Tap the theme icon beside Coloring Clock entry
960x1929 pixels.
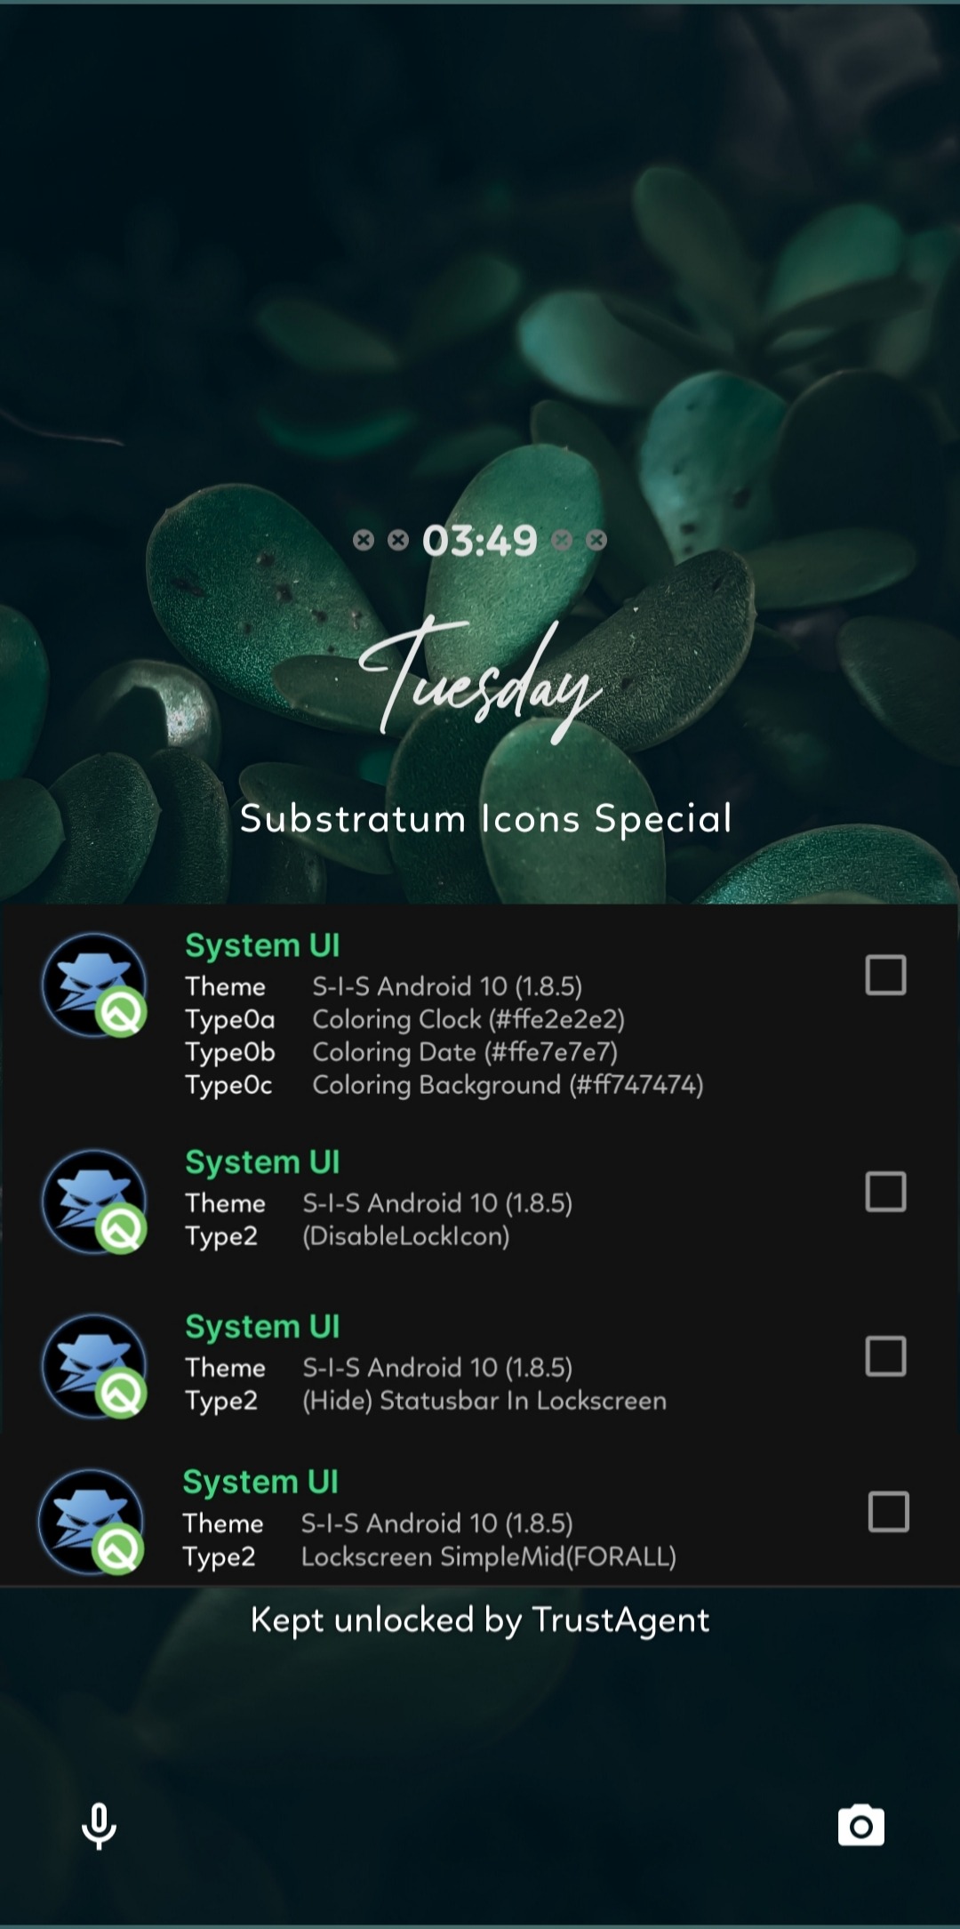tap(95, 985)
